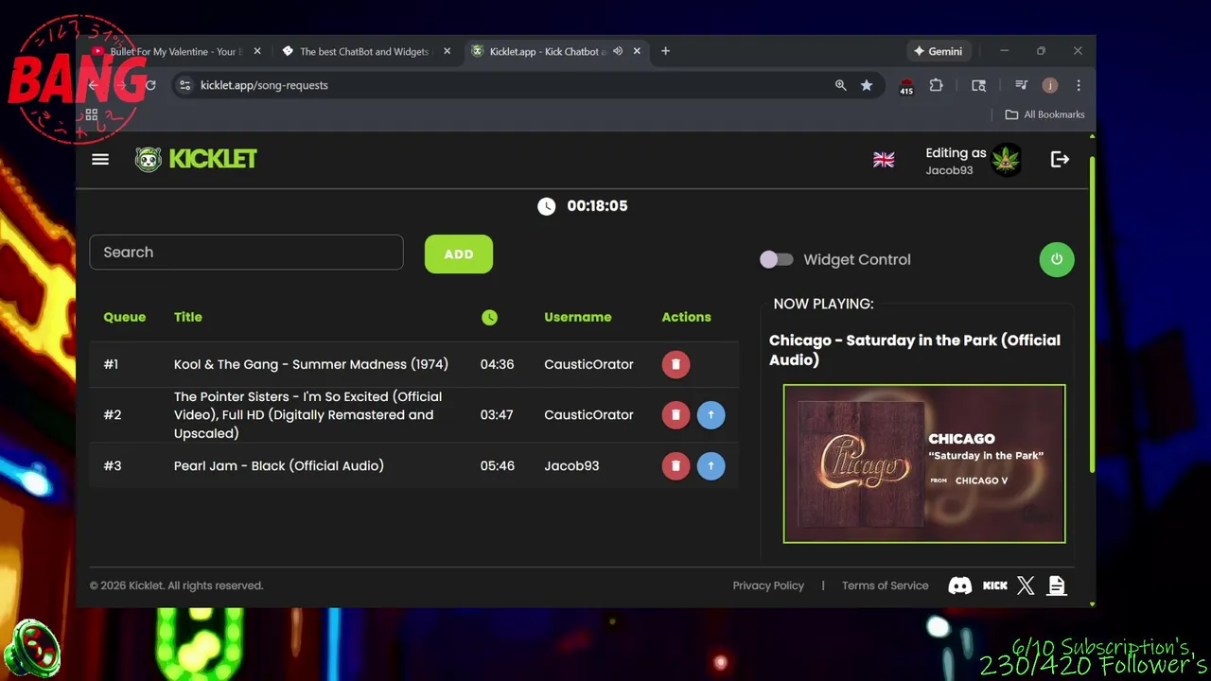
Task: Open the All Bookmarks folder
Action: tap(1044, 114)
